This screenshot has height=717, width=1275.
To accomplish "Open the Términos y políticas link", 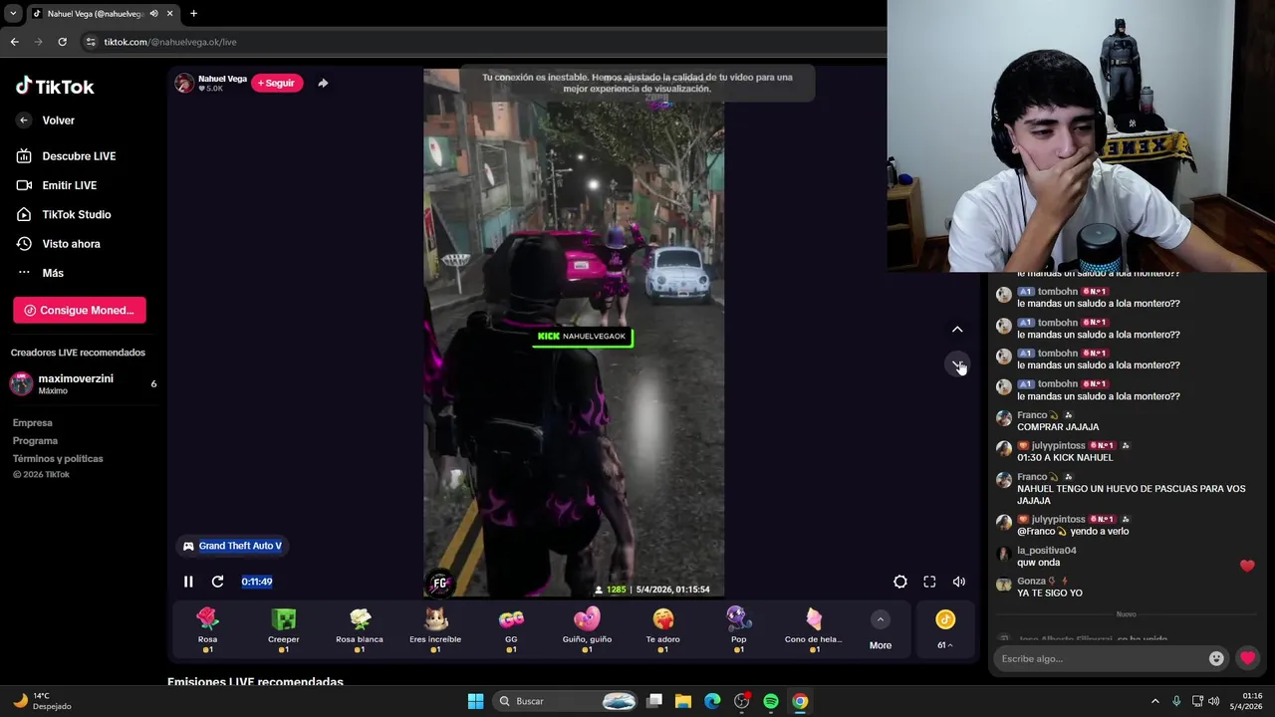I will 58,459.
